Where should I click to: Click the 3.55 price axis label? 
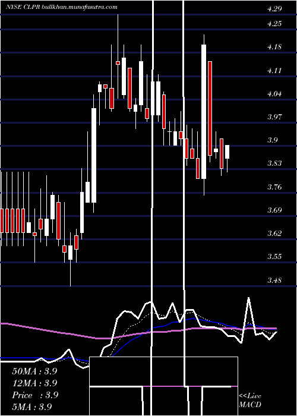(274, 257)
